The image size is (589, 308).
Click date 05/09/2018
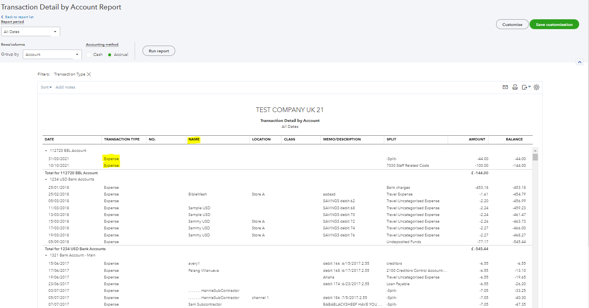(59, 242)
